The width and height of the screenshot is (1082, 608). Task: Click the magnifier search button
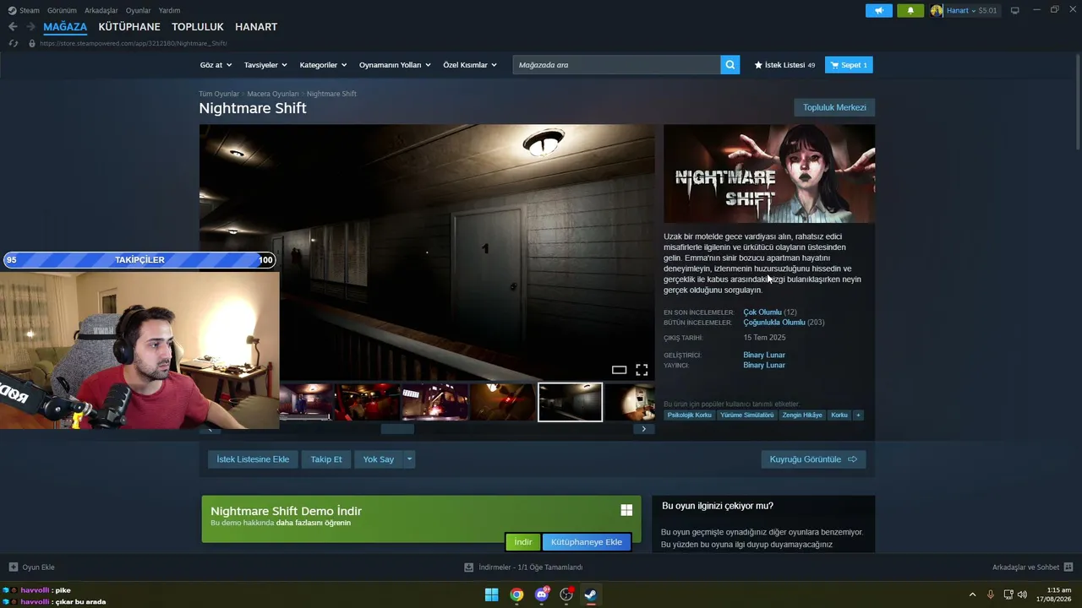coord(730,65)
